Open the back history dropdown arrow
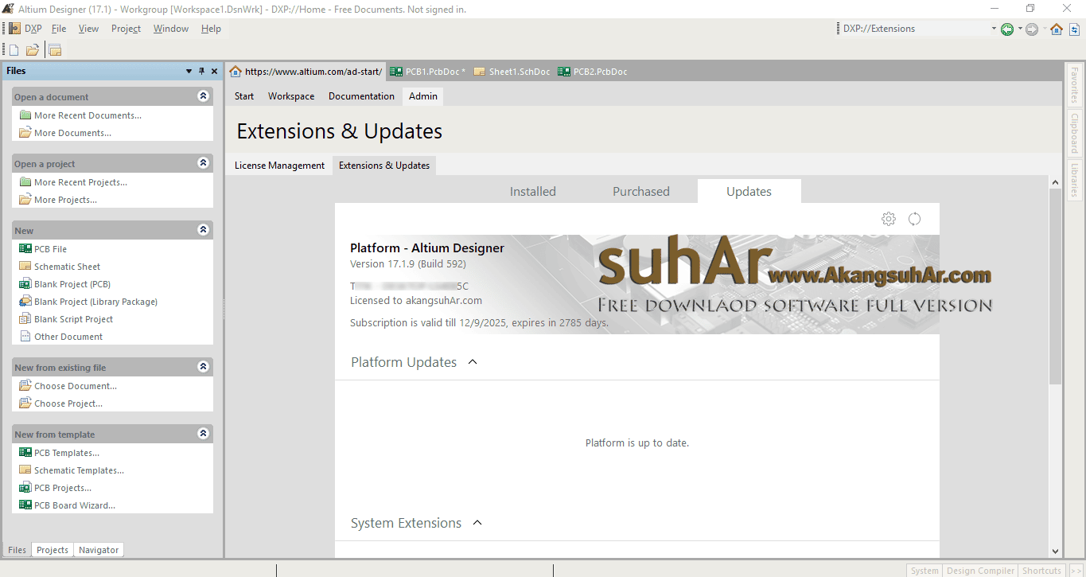The image size is (1086, 577). click(1020, 29)
